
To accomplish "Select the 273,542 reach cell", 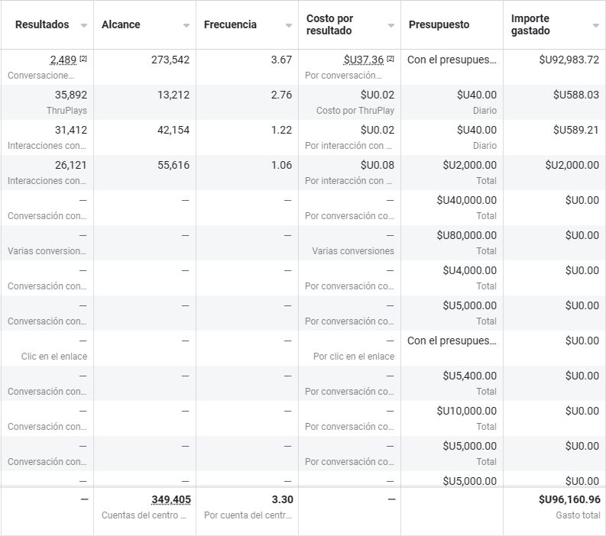I will pyautogui.click(x=170, y=60).
